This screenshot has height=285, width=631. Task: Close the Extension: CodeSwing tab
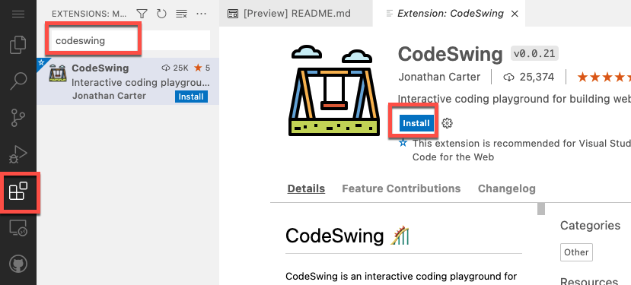point(515,14)
